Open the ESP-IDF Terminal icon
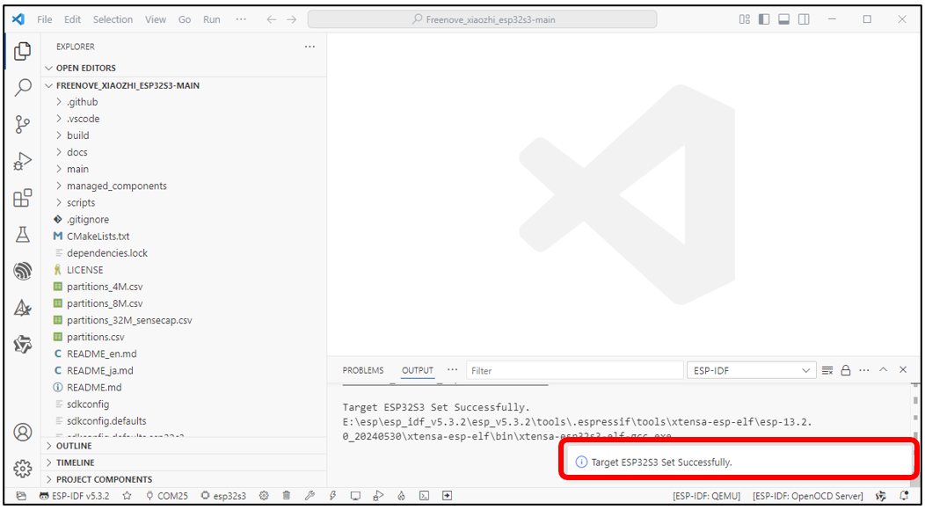This screenshot has width=925, height=510. point(424,496)
